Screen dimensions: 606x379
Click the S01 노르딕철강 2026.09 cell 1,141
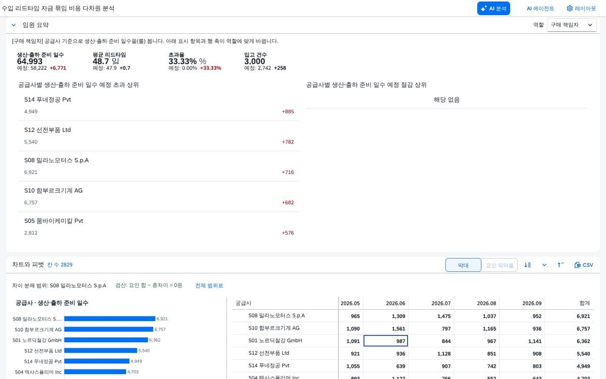tap(522, 341)
